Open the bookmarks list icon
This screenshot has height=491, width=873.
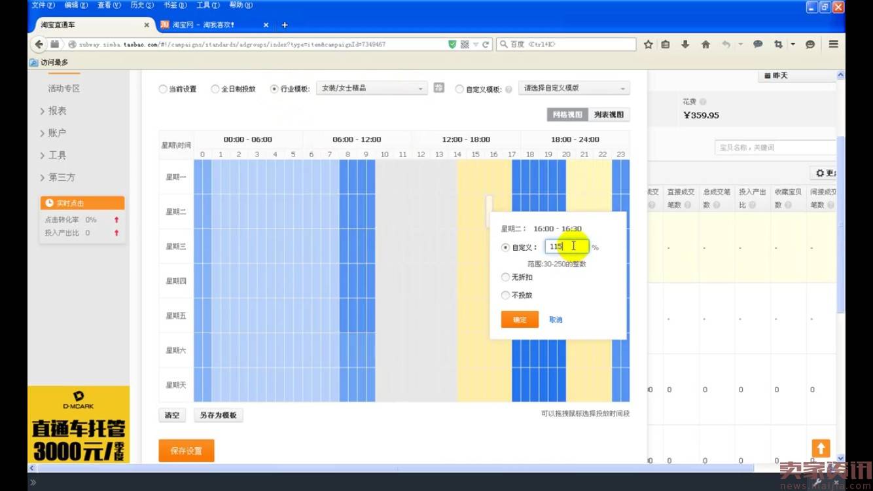pos(666,45)
